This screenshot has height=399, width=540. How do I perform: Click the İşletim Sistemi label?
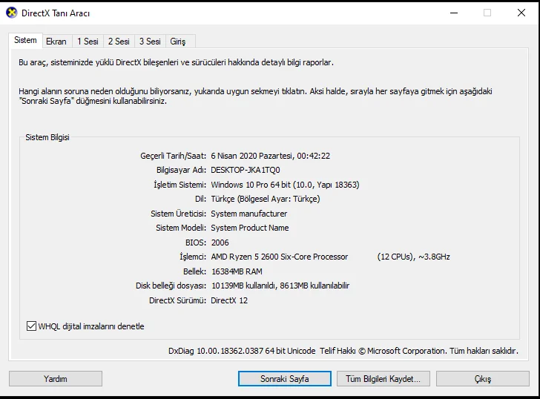point(180,185)
